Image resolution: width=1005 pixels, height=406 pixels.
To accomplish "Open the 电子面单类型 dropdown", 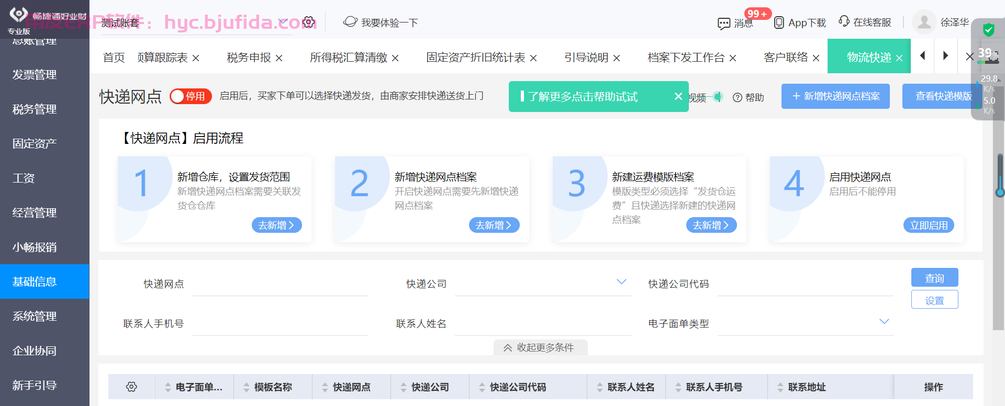I will tap(884, 321).
